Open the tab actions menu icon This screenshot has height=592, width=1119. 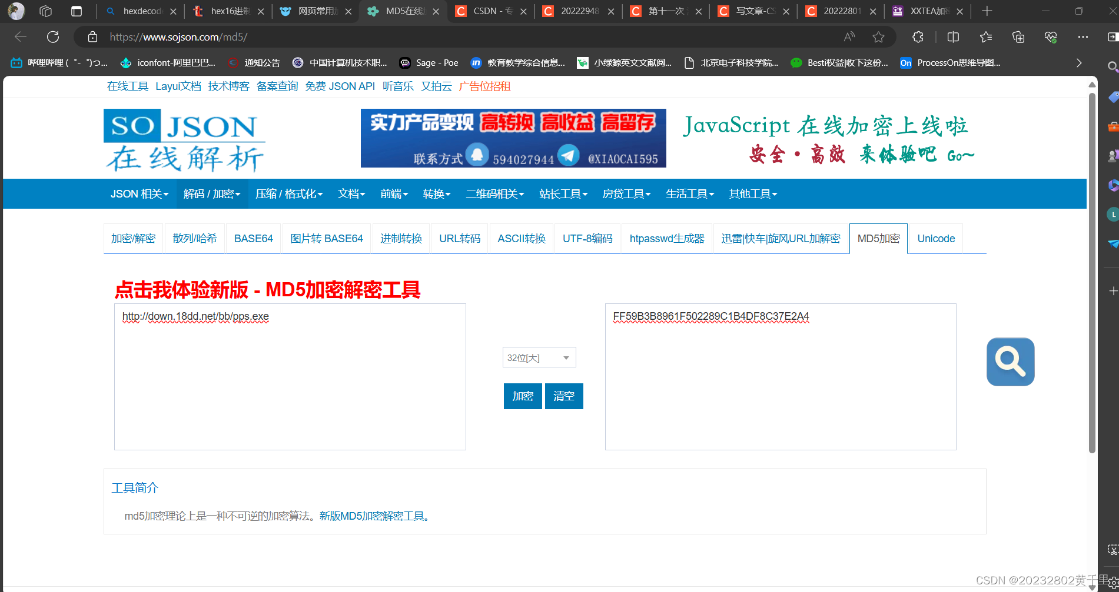(77, 11)
